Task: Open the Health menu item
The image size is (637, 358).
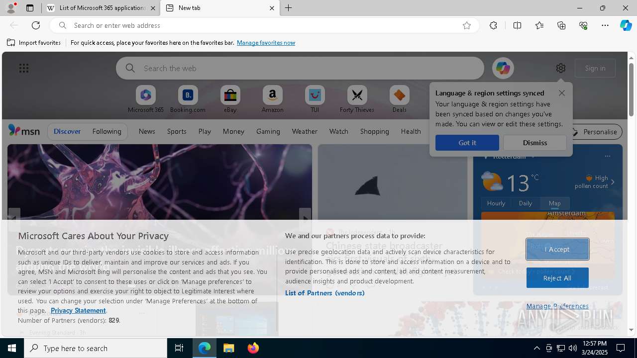Action: point(411,131)
